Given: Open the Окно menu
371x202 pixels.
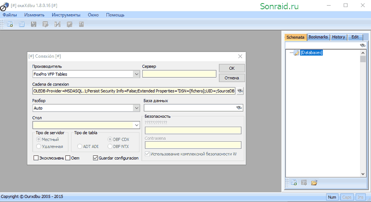Looking at the screenshot, I should (x=93, y=15).
